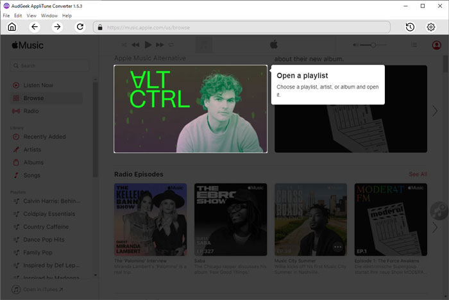
Task: Navigate forward with the right arrow
Action: point(57,27)
